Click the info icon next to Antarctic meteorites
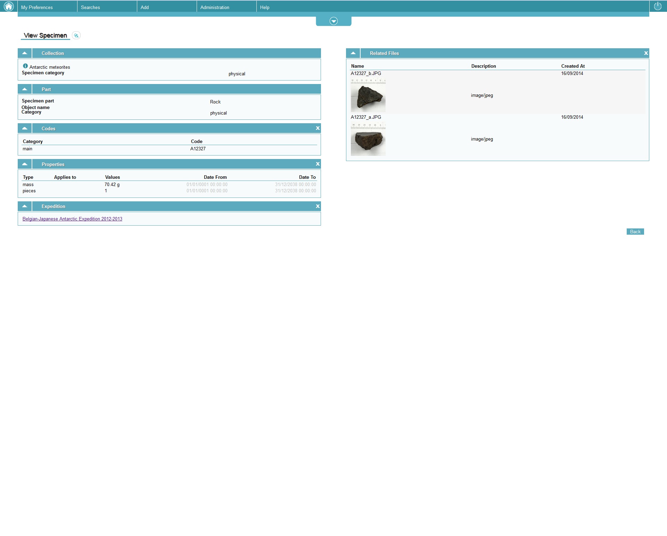Image resolution: width=667 pixels, height=536 pixels. 25,66
